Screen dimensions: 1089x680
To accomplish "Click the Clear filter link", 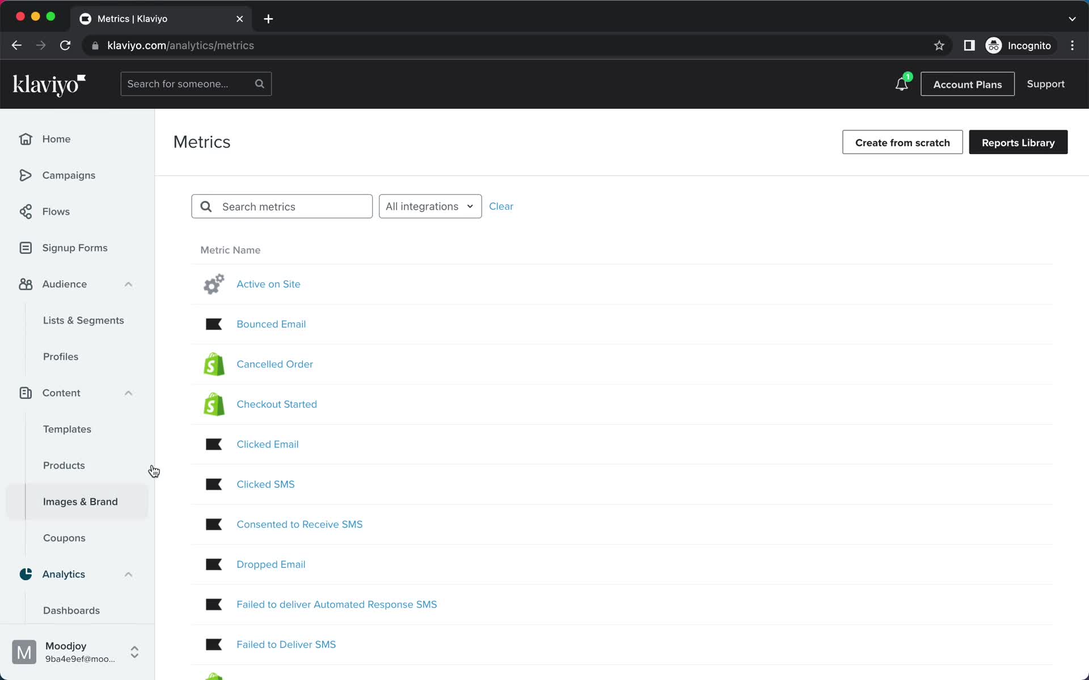I will [x=502, y=206].
